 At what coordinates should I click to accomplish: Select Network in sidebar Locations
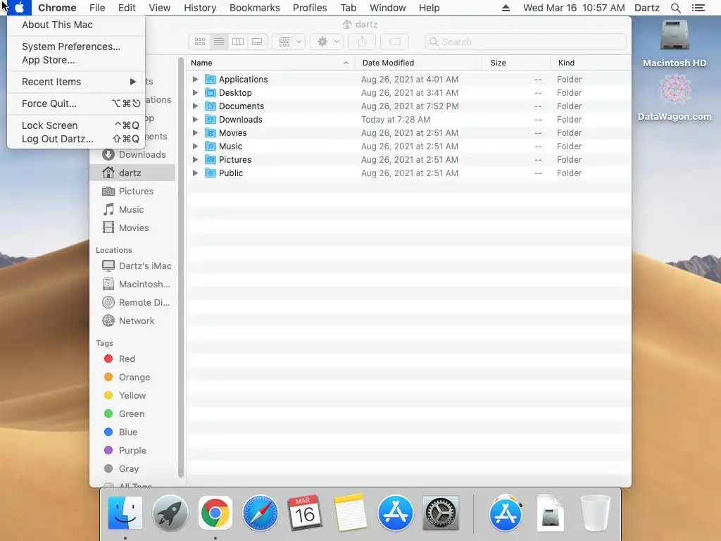(134, 321)
